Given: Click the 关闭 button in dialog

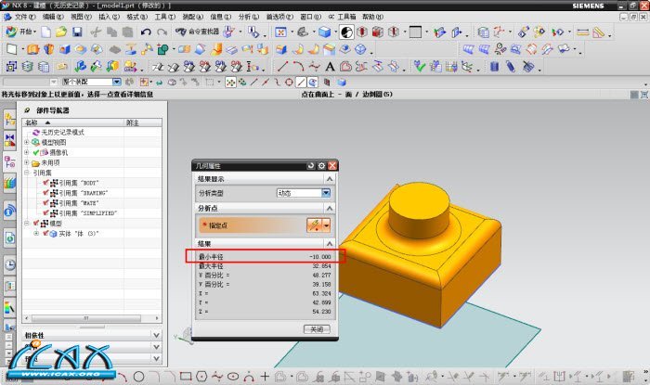Looking at the screenshot, I should pos(317,328).
